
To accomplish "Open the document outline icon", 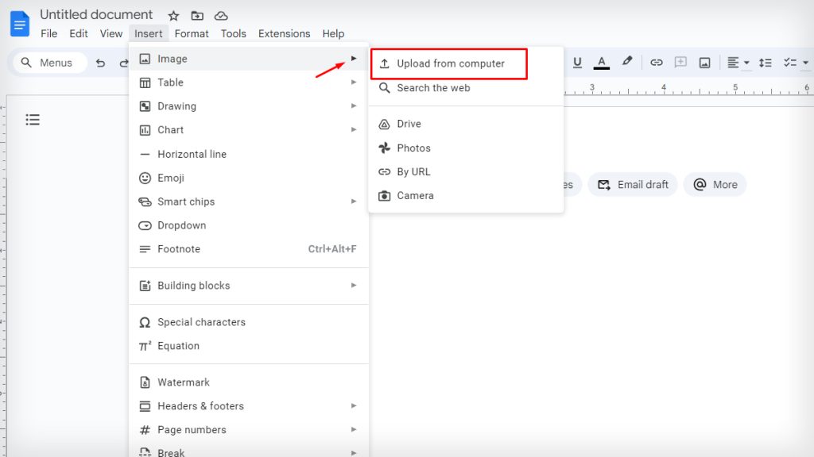I will 33,119.
